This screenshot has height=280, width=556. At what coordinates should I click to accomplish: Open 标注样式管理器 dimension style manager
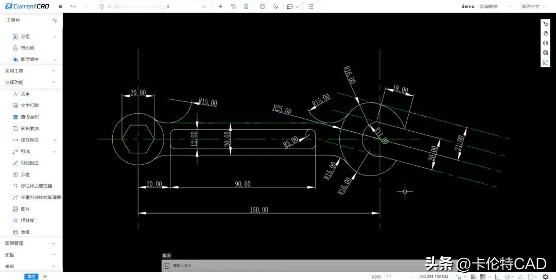click(36, 186)
